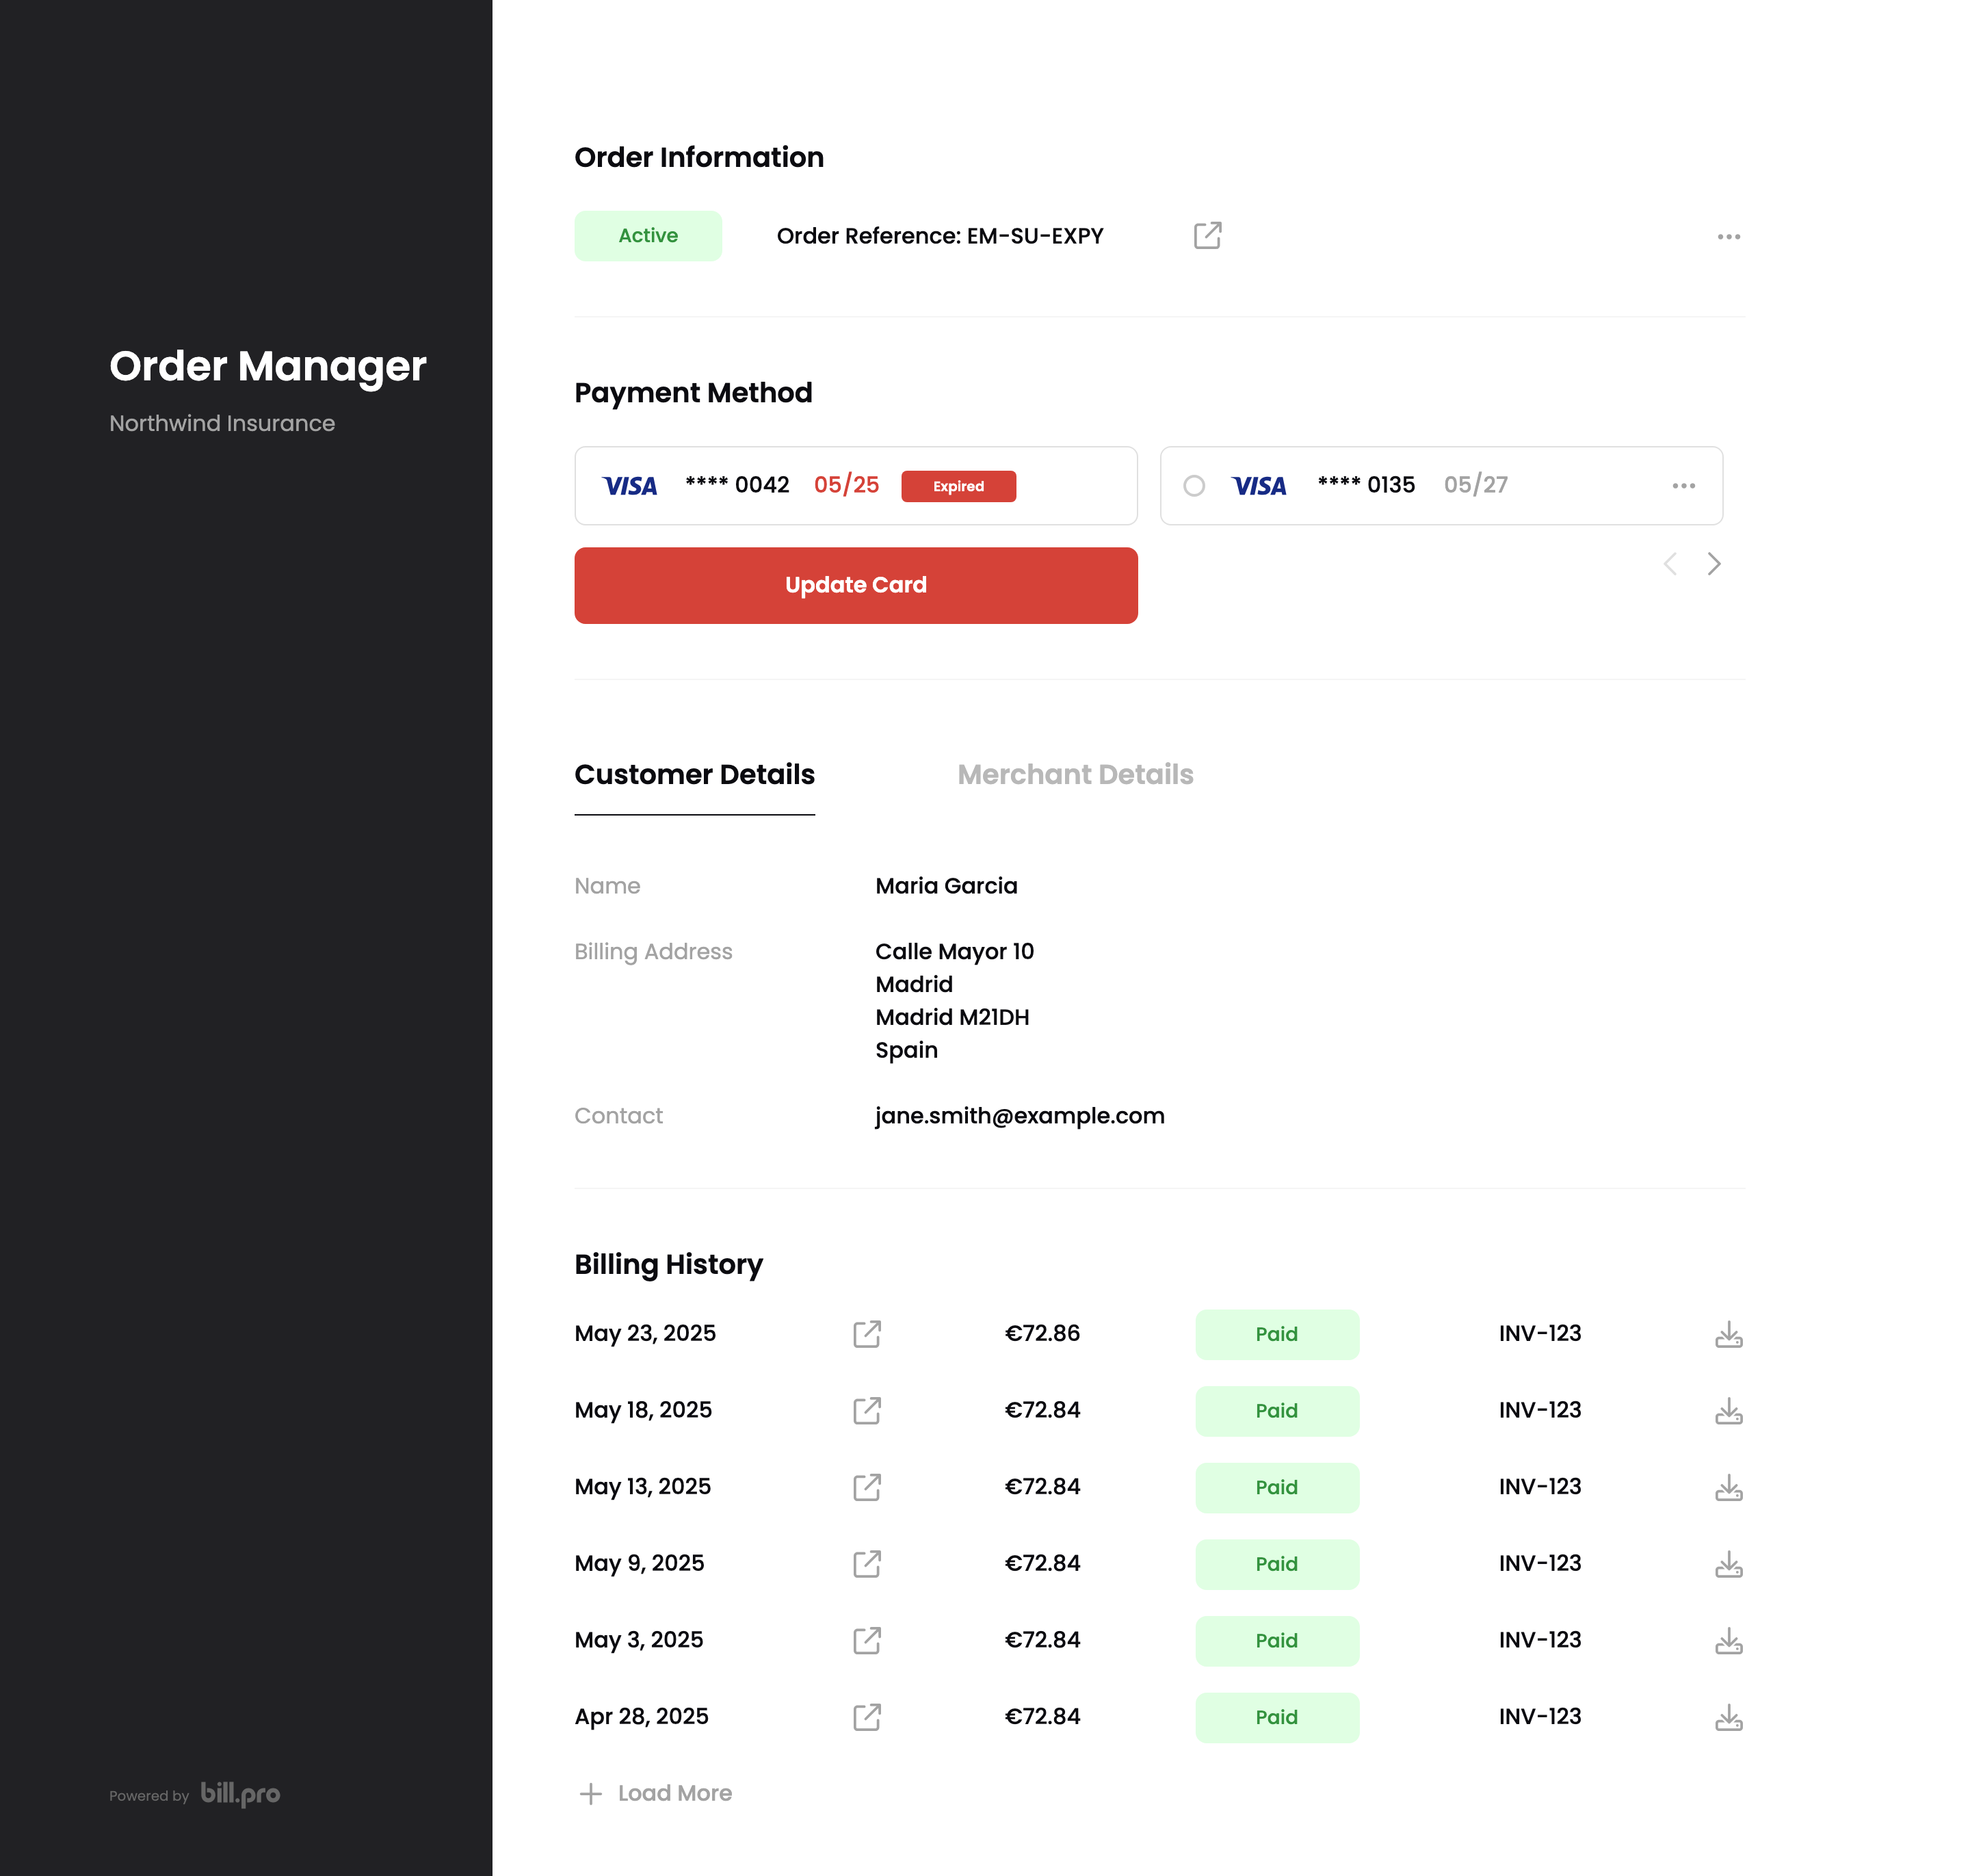1970x1876 pixels.
Task: Select the expired Visa 0042 card
Action: (855, 486)
